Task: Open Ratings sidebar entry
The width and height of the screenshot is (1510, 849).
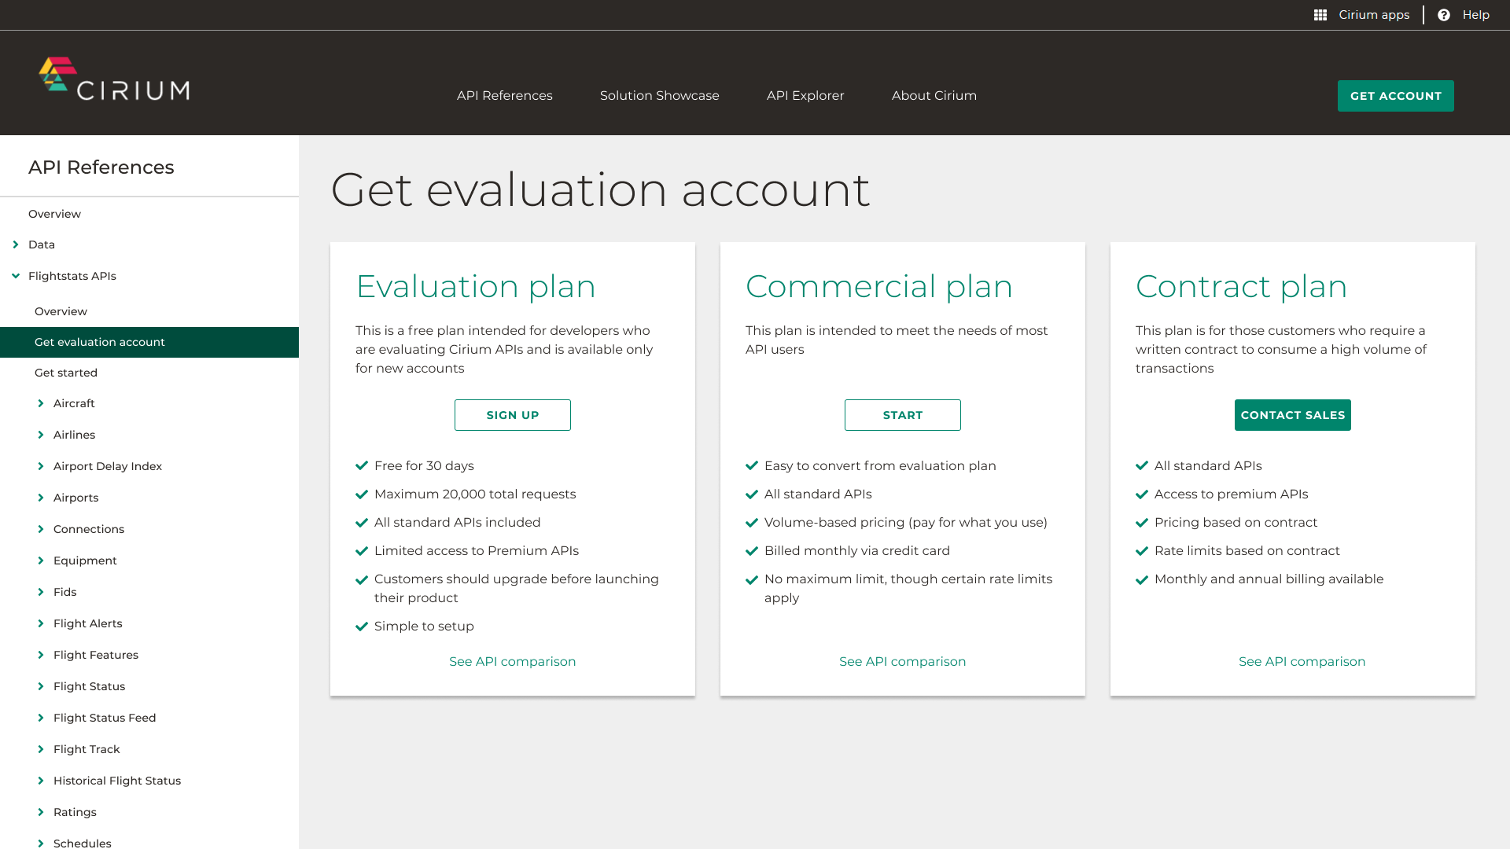Action: point(75,812)
